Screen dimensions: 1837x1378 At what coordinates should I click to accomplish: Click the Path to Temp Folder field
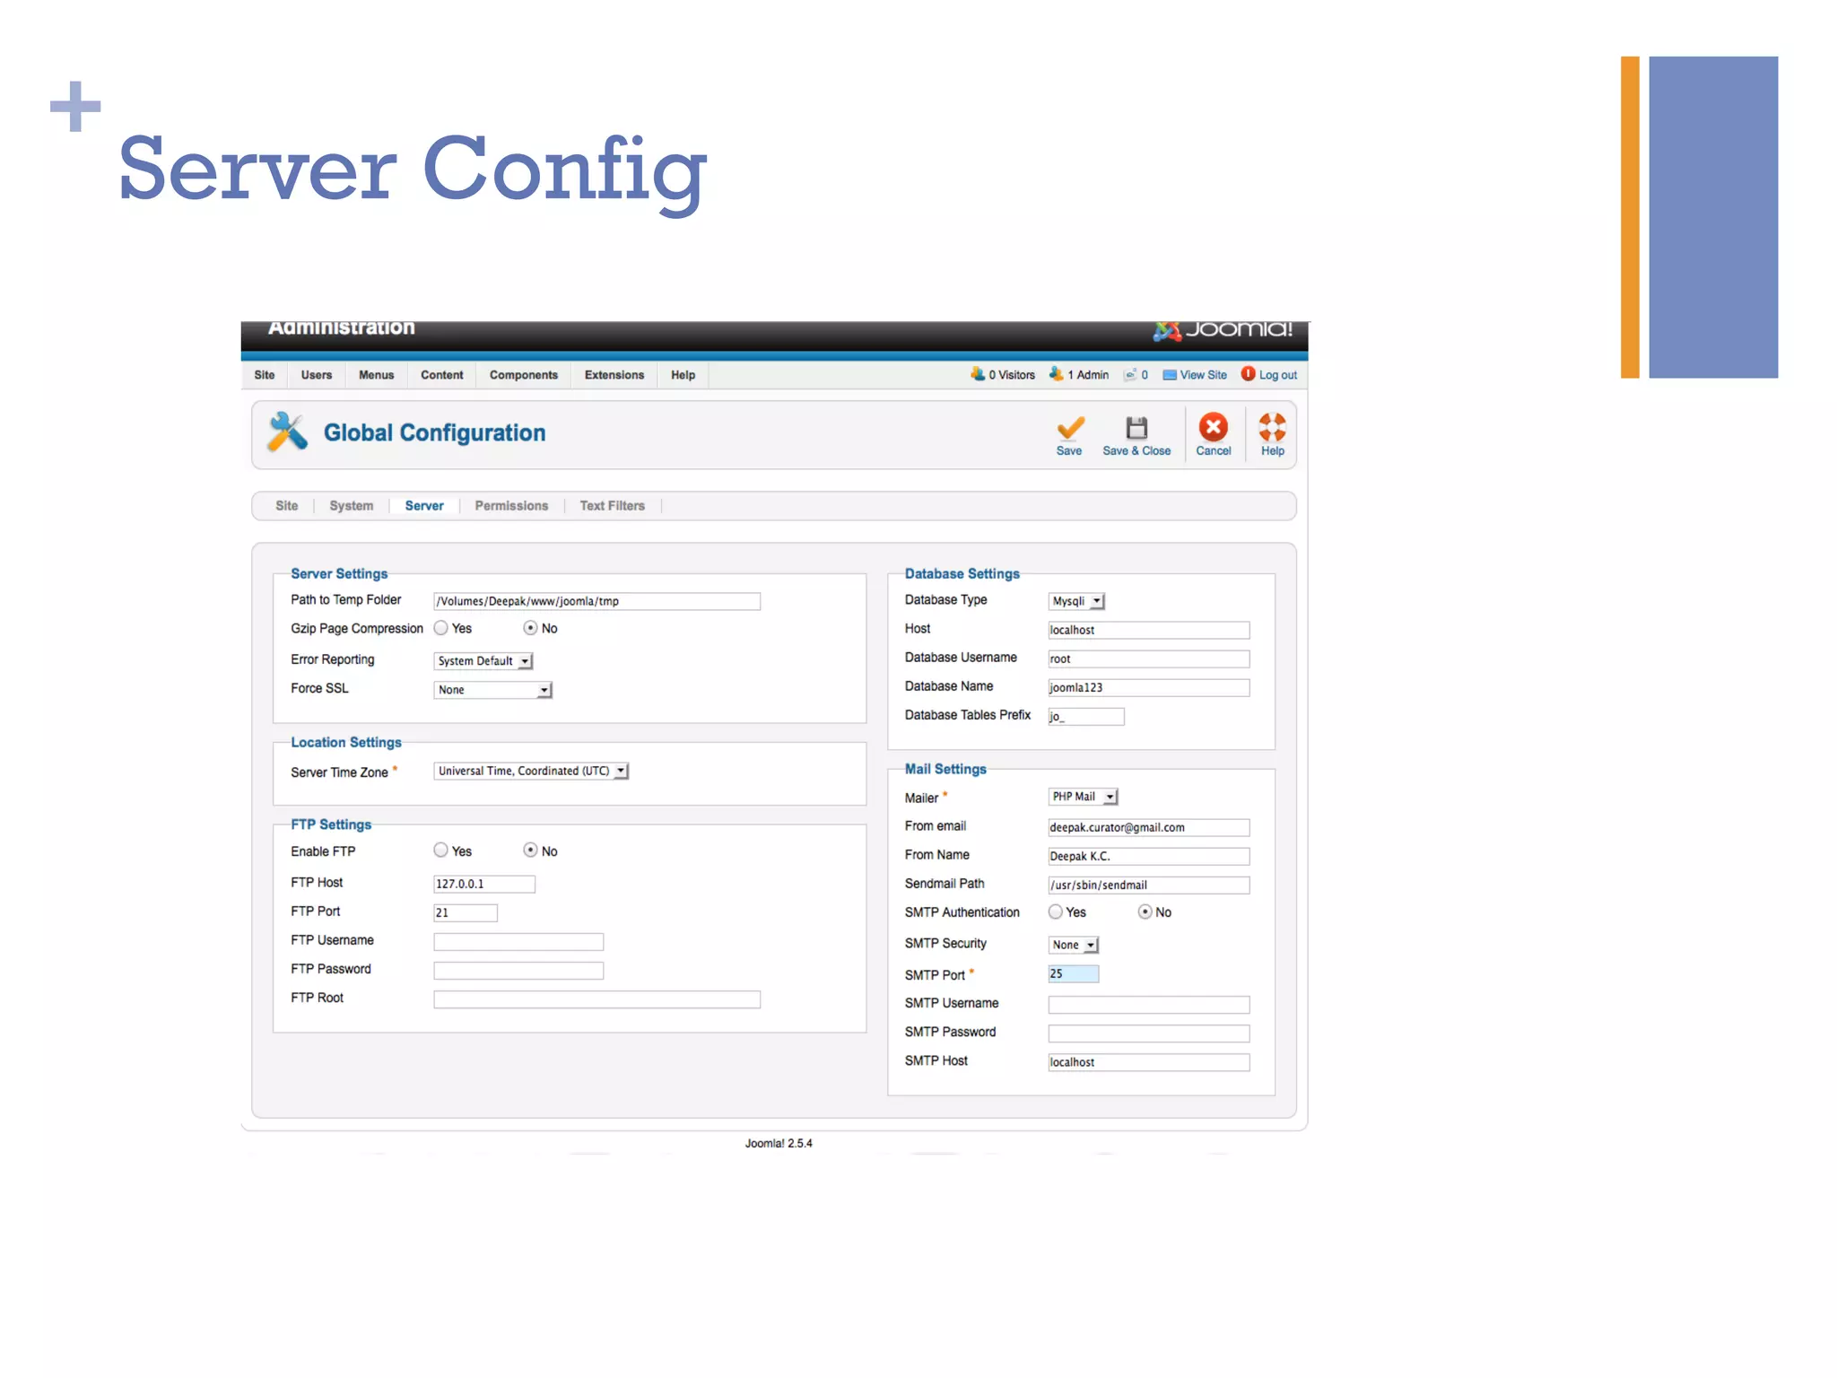pyautogui.click(x=596, y=601)
